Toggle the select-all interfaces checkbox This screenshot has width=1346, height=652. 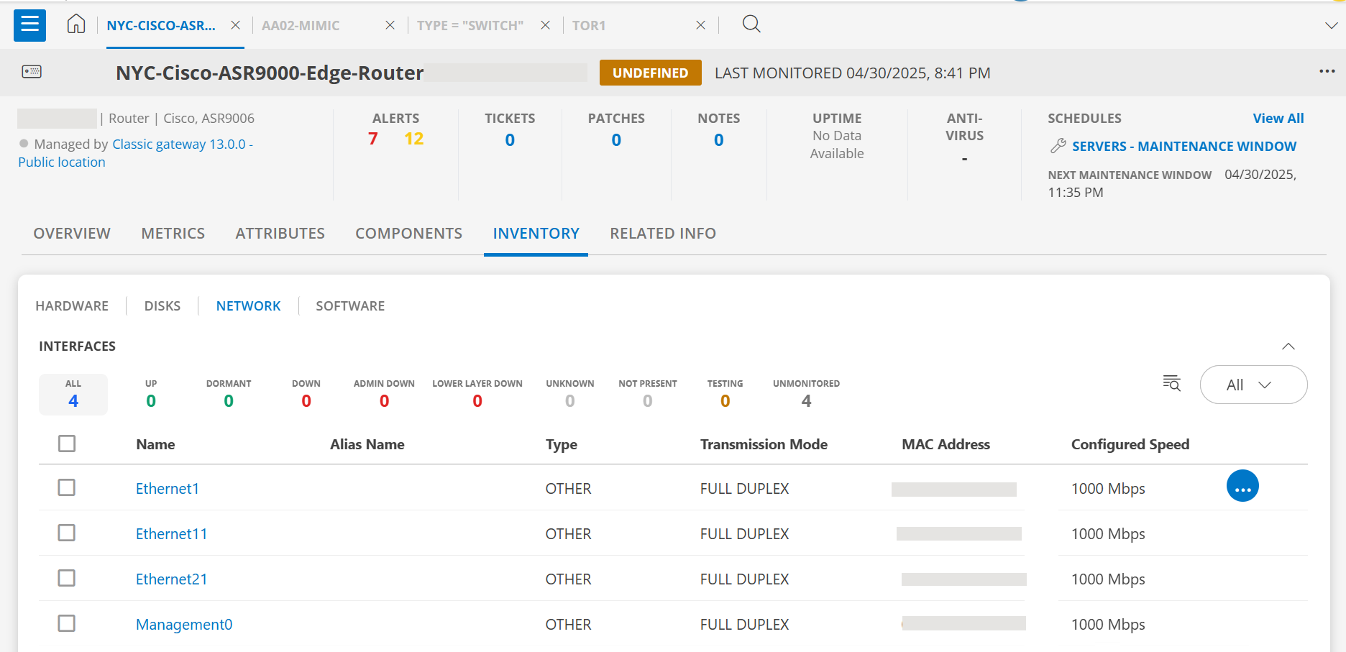point(67,444)
